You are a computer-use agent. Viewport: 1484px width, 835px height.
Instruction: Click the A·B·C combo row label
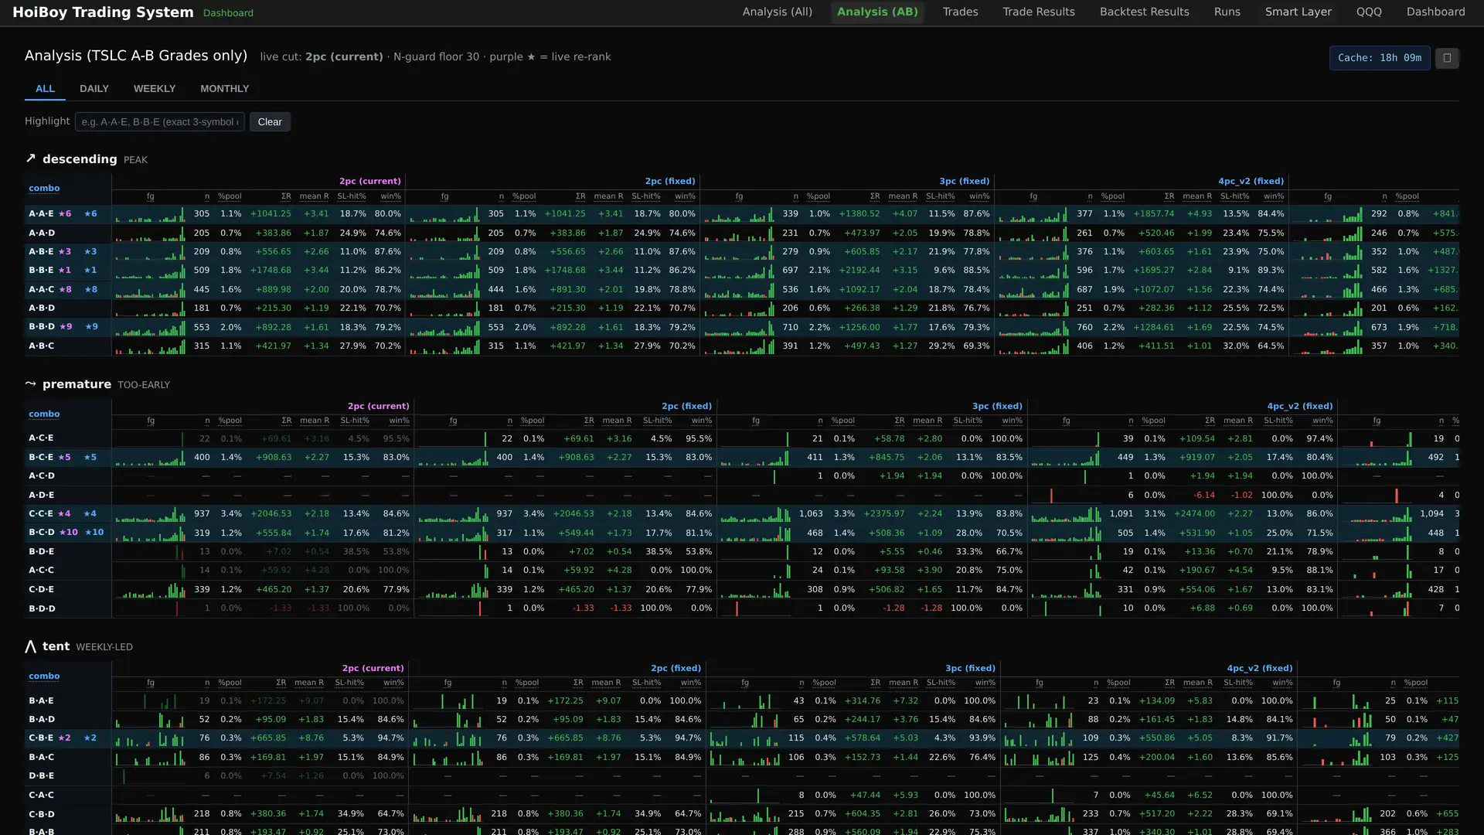click(x=42, y=346)
